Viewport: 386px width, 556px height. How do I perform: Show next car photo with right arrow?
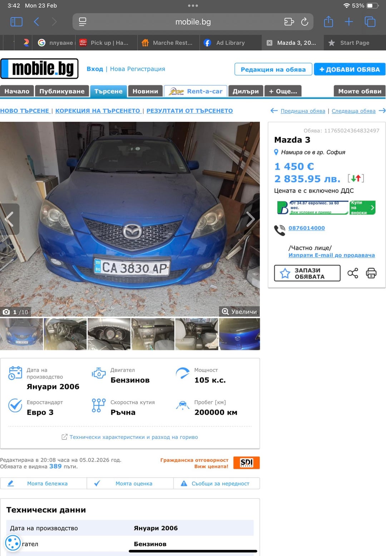click(251, 219)
